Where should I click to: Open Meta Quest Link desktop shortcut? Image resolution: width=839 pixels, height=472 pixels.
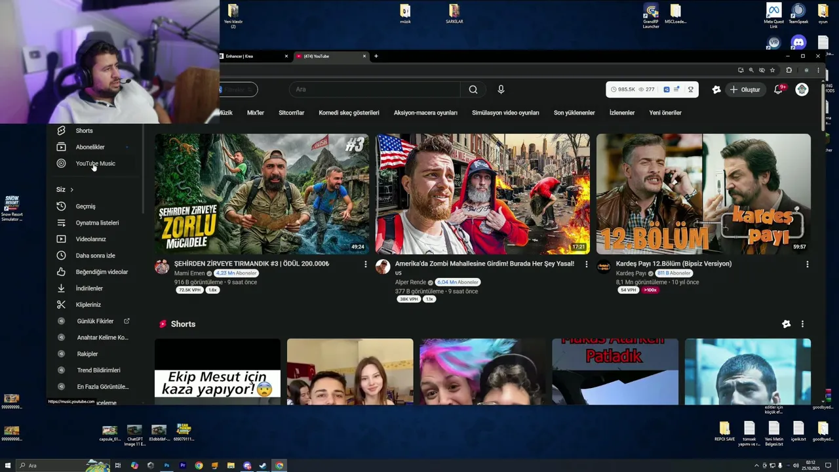(774, 16)
